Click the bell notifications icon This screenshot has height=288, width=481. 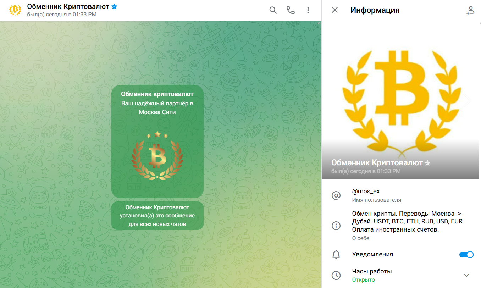point(336,254)
